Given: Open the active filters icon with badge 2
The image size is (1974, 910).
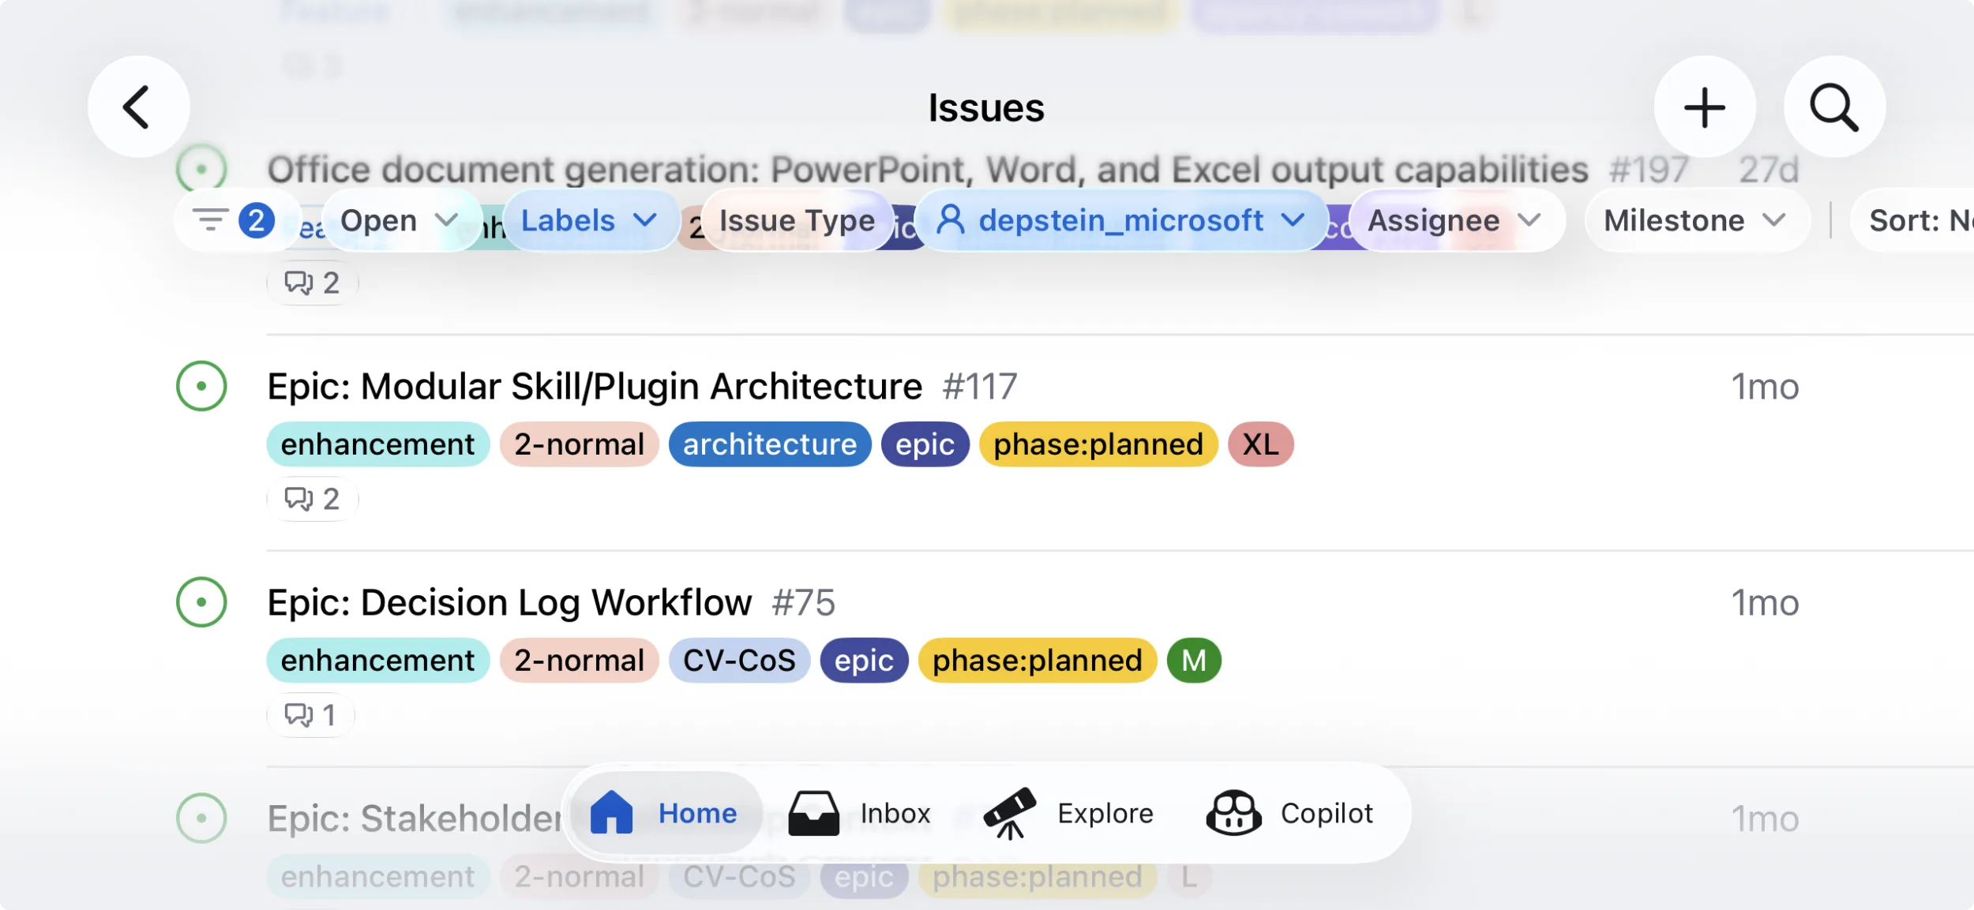Looking at the screenshot, I should (235, 220).
